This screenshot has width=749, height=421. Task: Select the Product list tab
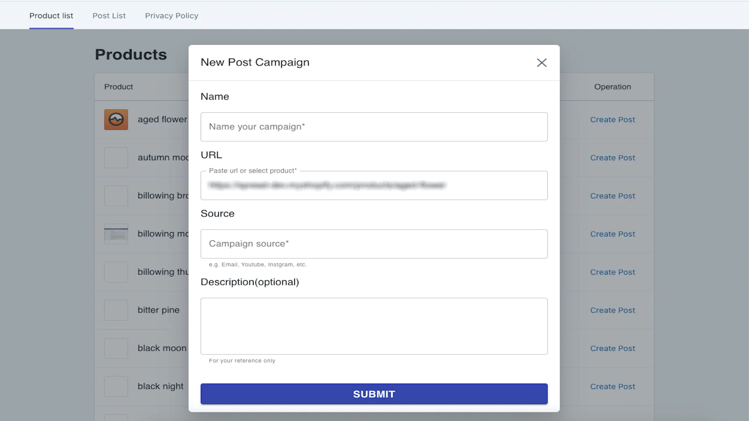(51, 16)
